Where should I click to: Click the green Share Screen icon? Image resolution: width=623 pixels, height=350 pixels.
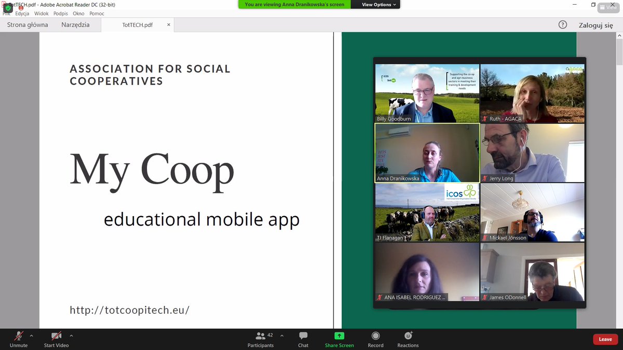tap(339, 336)
